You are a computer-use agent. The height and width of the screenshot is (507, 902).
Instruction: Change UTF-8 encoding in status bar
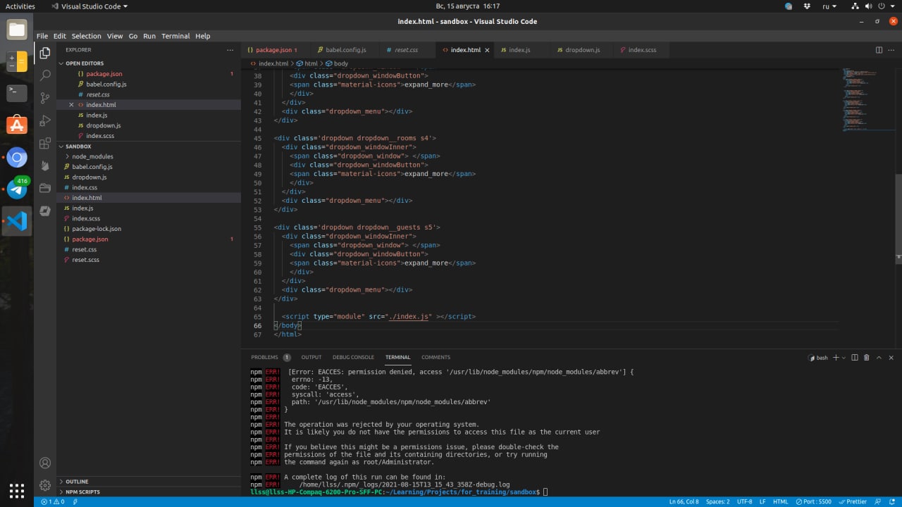coord(744,501)
